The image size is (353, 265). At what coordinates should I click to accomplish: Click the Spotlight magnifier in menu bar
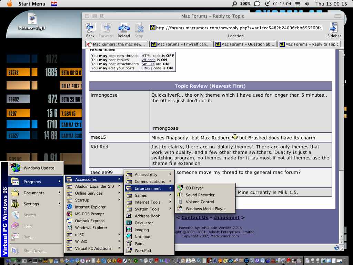234,3
